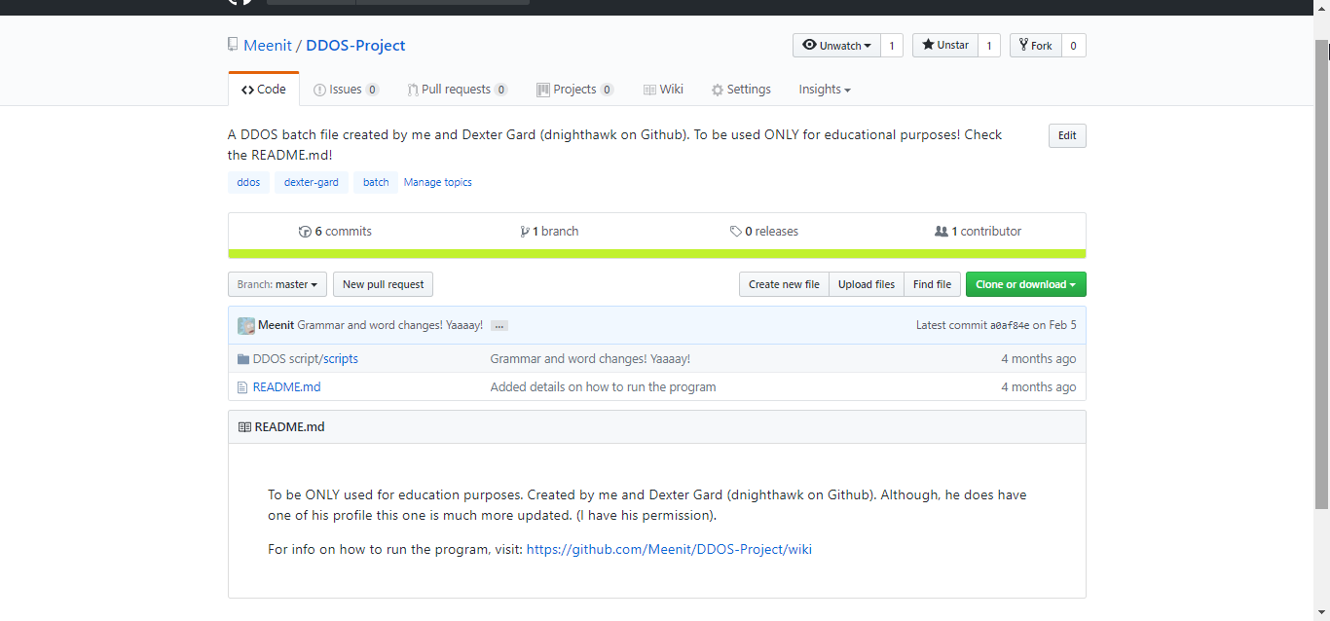Open the Branch: master dropdown
The width and height of the screenshot is (1330, 621).
[x=277, y=284]
